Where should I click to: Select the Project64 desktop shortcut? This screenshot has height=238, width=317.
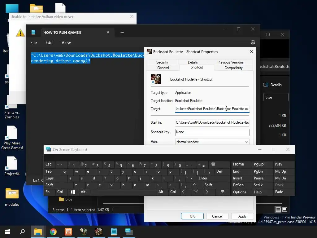pyautogui.click(x=12, y=166)
